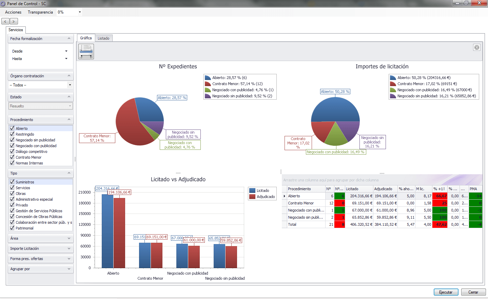Click the red Contrato Menor swatch in Importes legend
Image resolution: width=488 pixels, height=299 pixels.
pyautogui.click(x=393, y=84)
